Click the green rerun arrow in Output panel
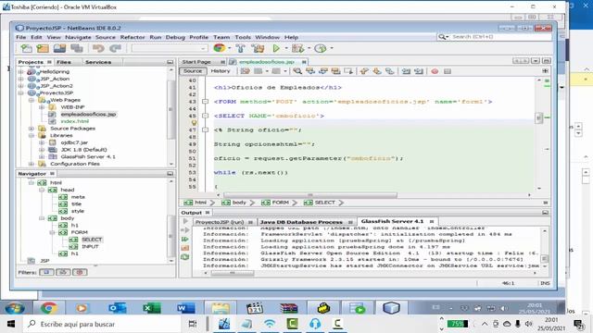 click(x=185, y=239)
